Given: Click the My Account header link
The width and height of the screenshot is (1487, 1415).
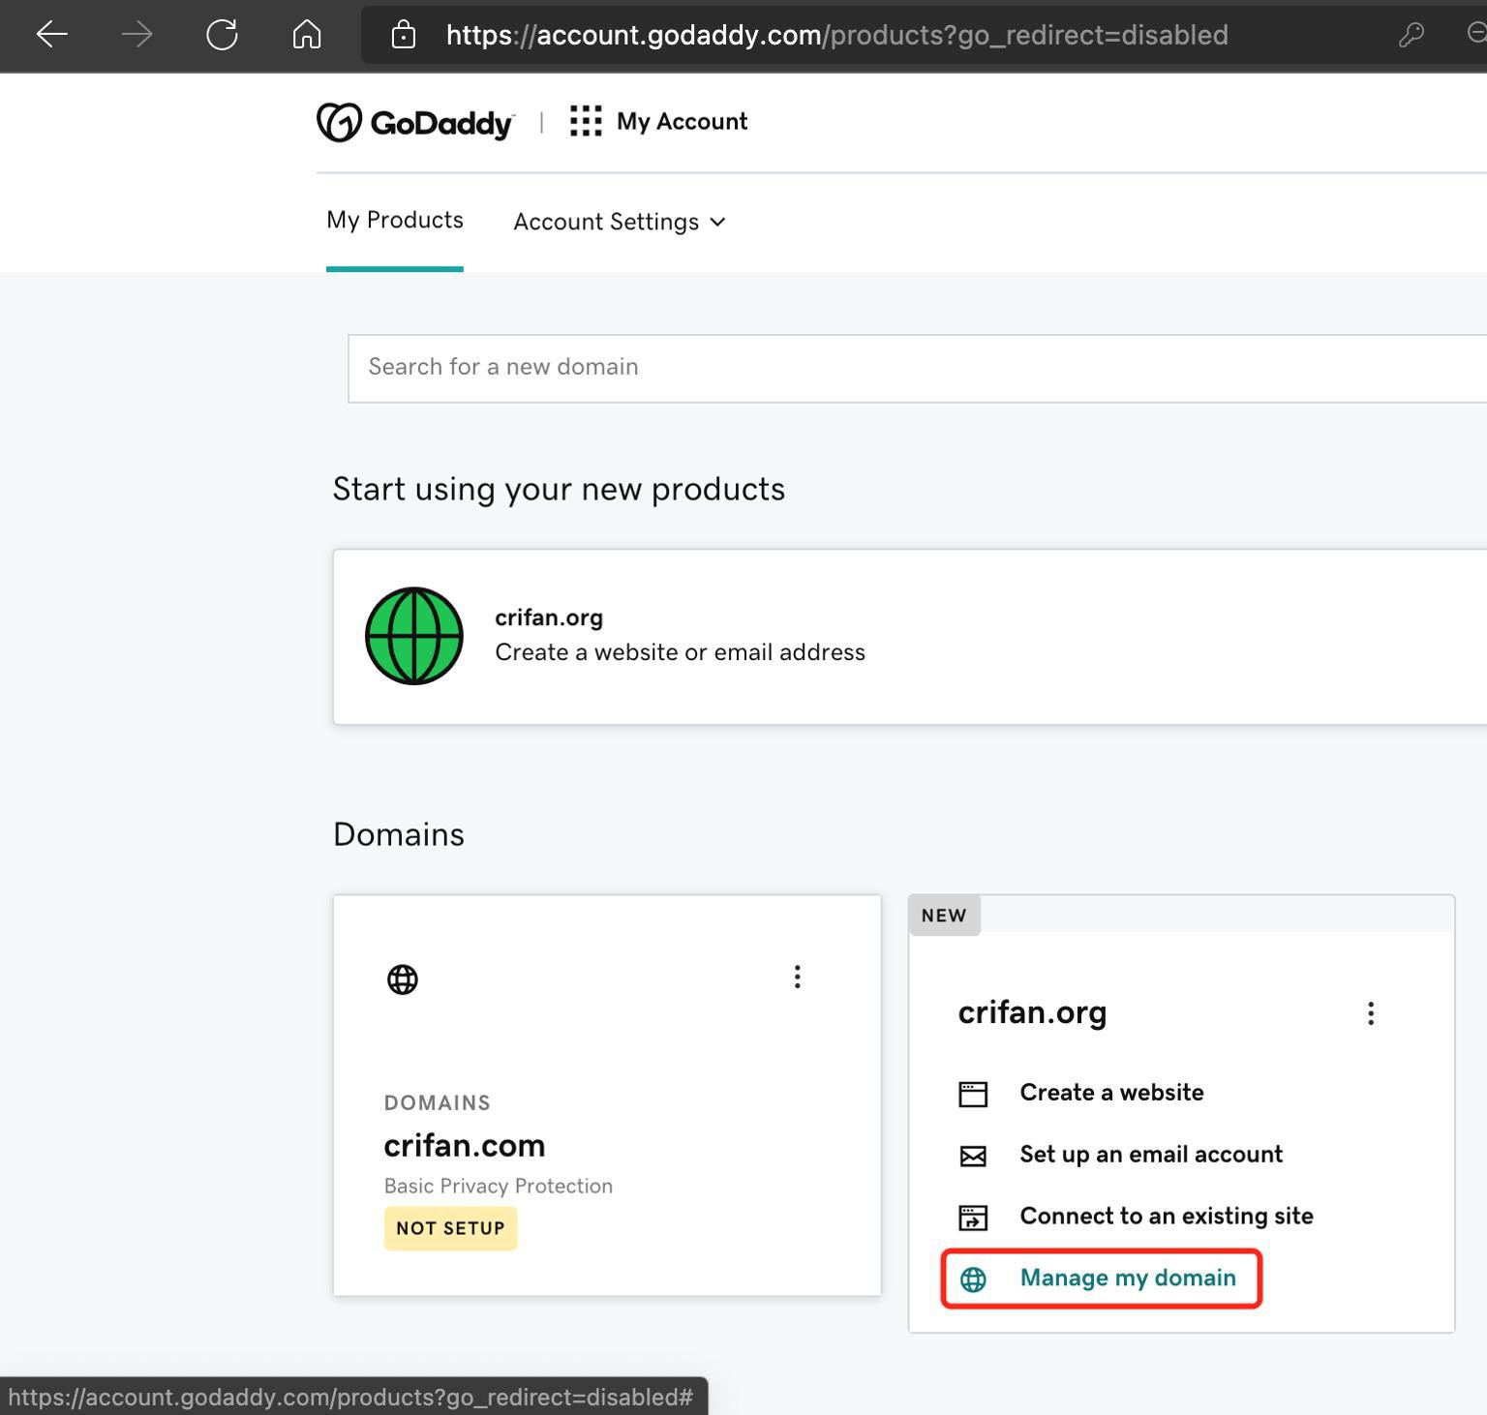Looking at the screenshot, I should [x=682, y=121].
